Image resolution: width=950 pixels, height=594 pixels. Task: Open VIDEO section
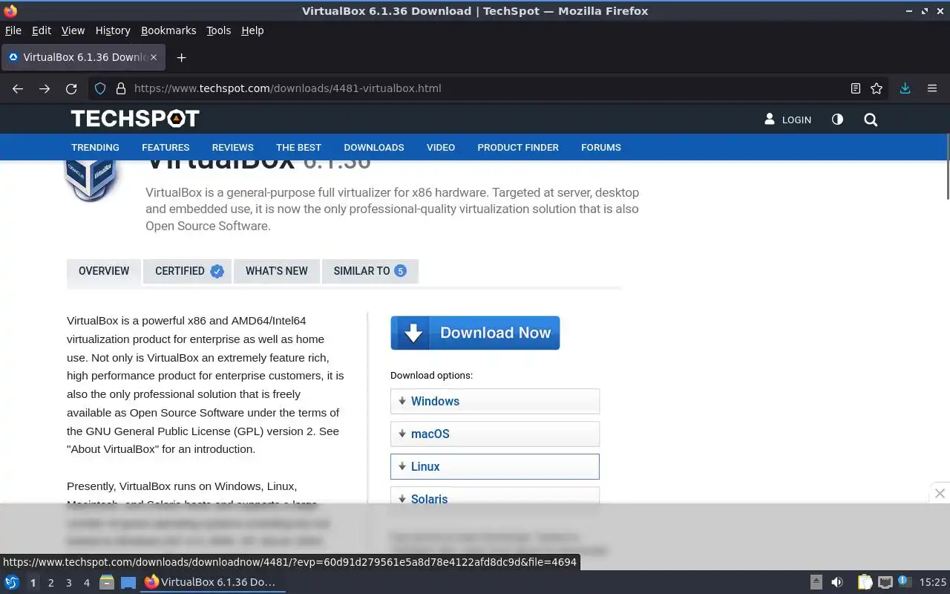(x=441, y=147)
